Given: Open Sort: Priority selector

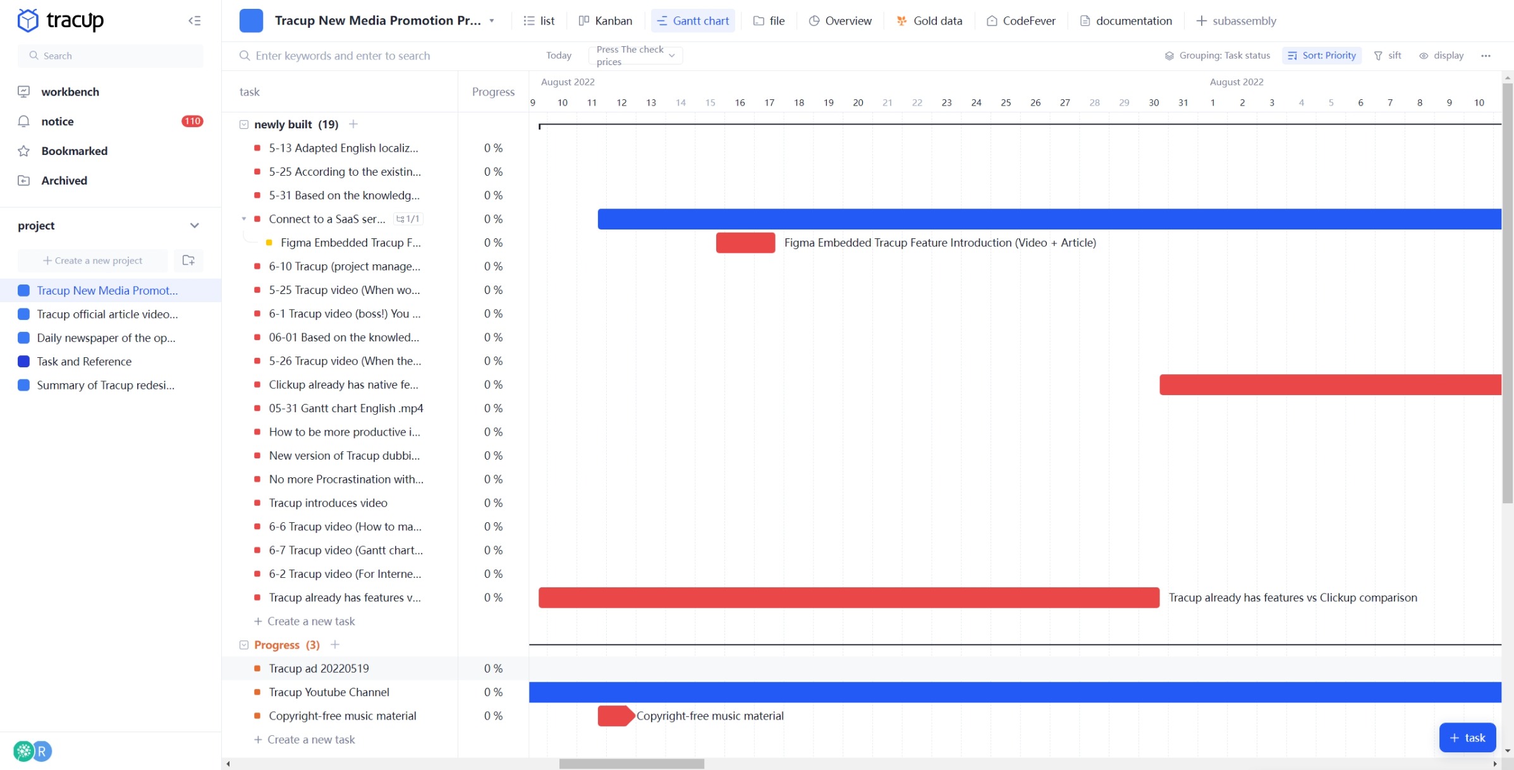Looking at the screenshot, I should coord(1322,56).
